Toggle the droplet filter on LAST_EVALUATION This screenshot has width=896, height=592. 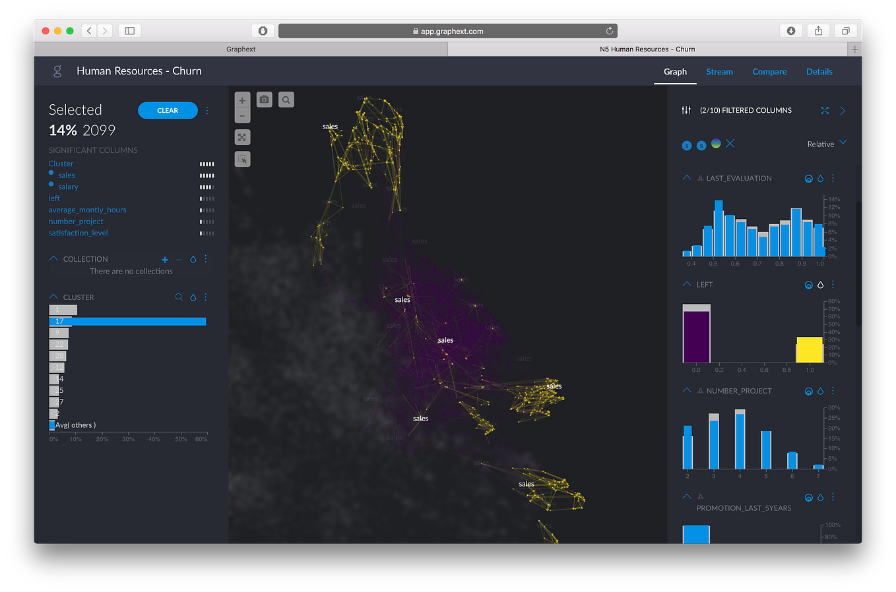coord(820,178)
